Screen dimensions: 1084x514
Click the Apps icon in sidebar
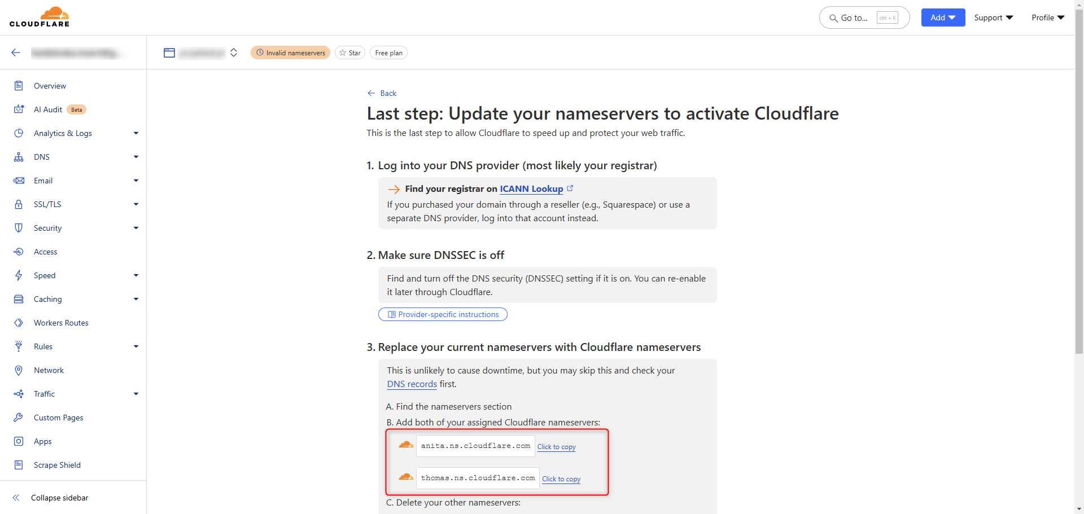click(x=19, y=441)
